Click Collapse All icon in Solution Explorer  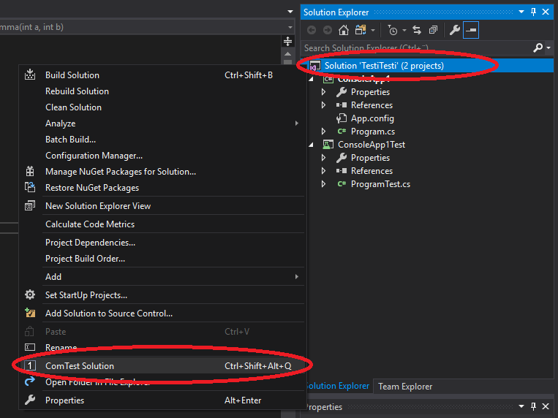tap(433, 30)
